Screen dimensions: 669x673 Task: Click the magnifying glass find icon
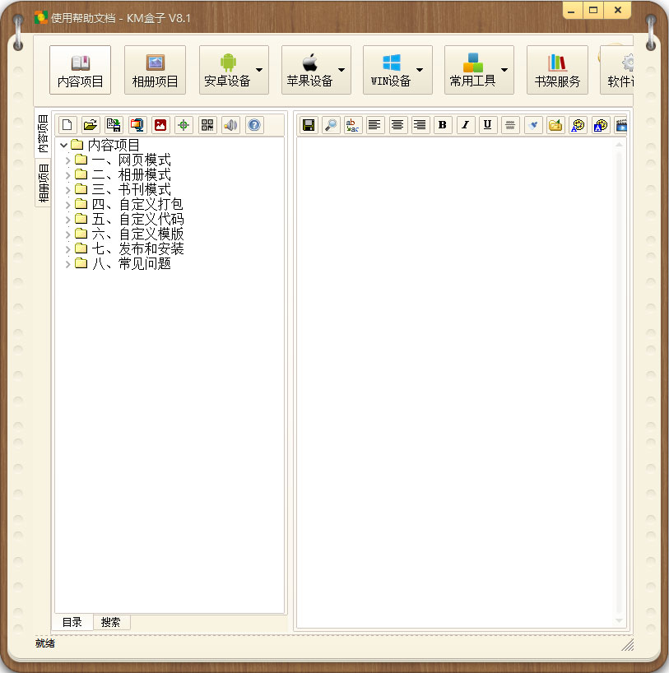331,125
